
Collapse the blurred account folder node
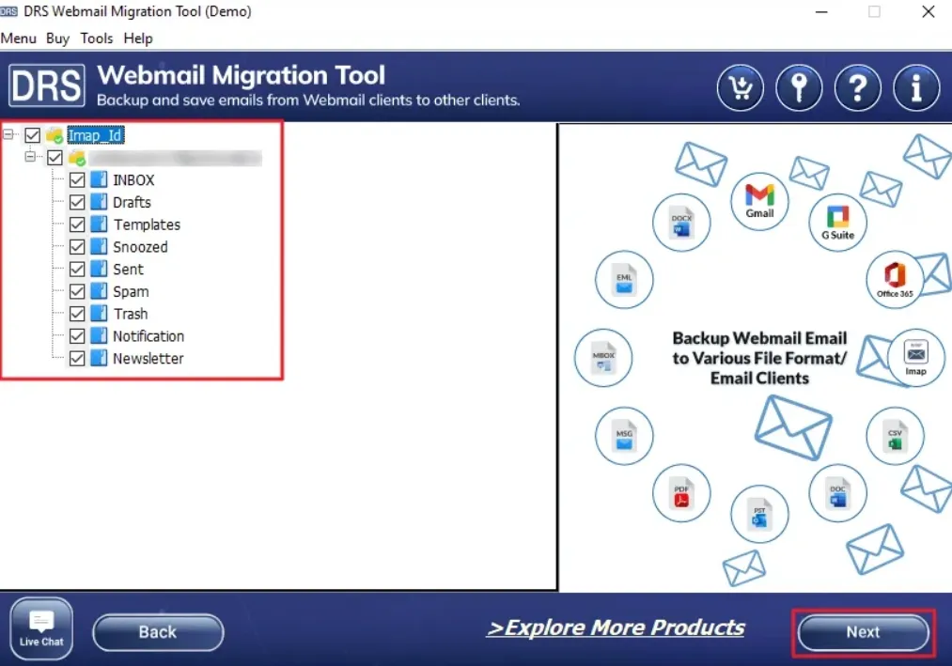31,157
